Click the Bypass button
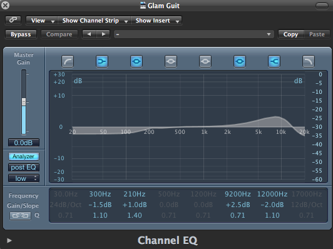 point(21,34)
